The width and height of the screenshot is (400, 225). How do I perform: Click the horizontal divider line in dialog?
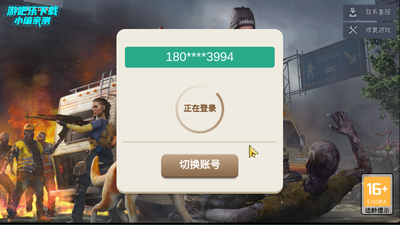click(200, 142)
